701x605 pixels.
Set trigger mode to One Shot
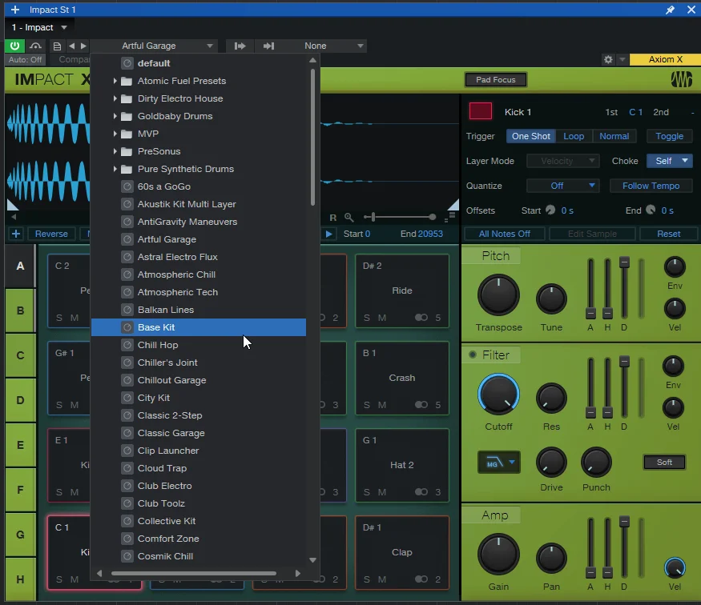click(x=530, y=136)
